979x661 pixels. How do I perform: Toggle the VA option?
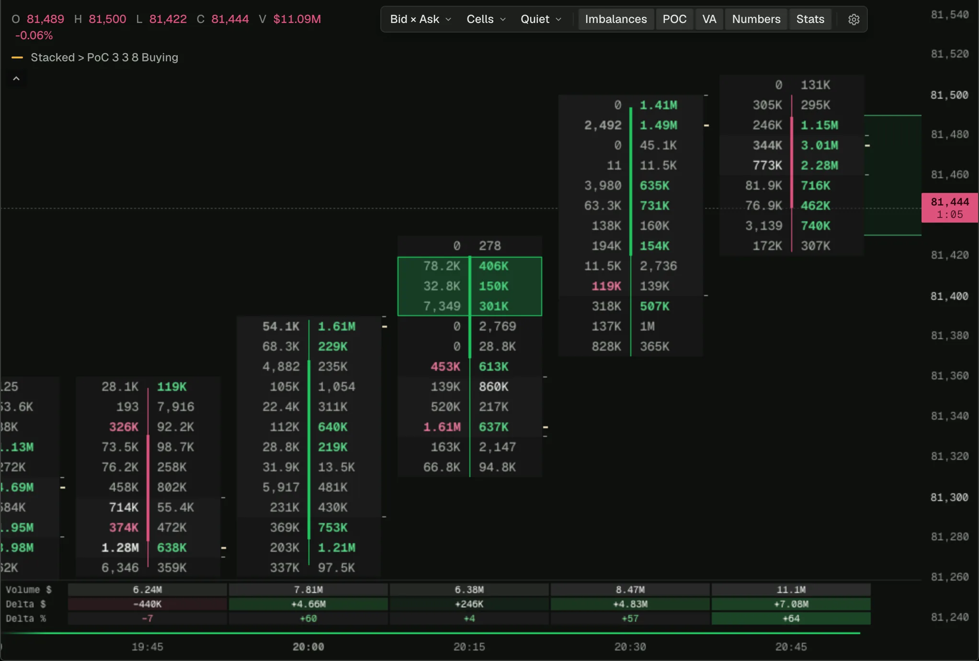(x=709, y=19)
